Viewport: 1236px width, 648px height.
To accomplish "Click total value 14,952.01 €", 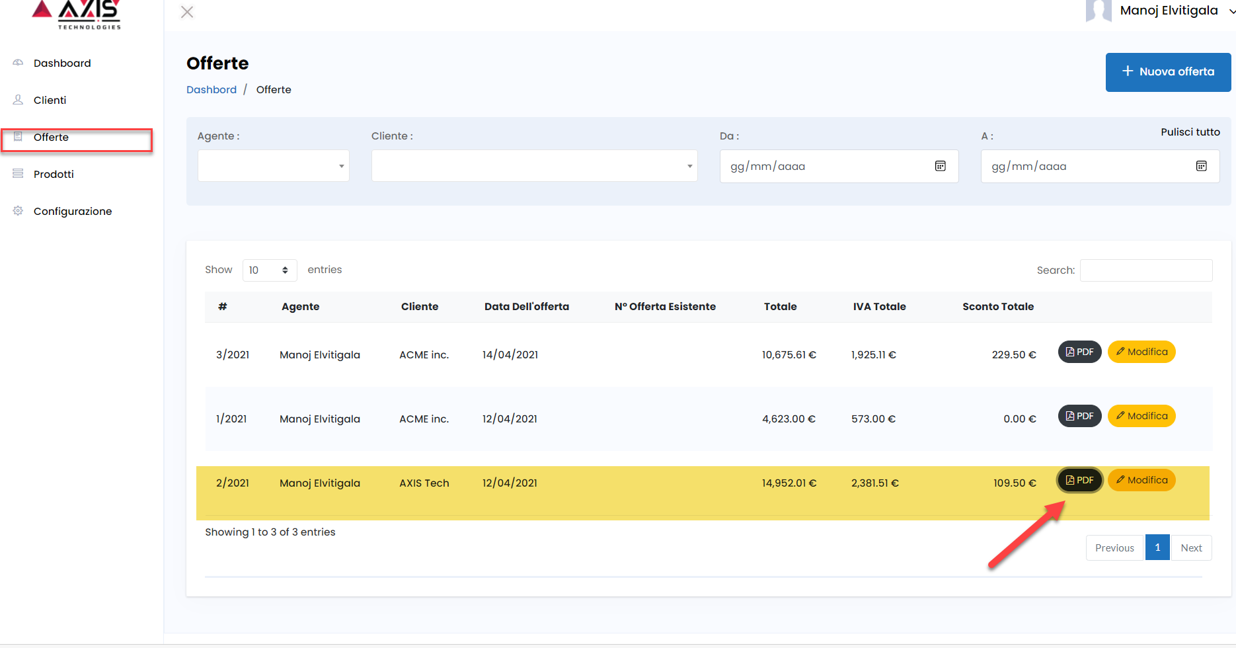I will point(789,483).
